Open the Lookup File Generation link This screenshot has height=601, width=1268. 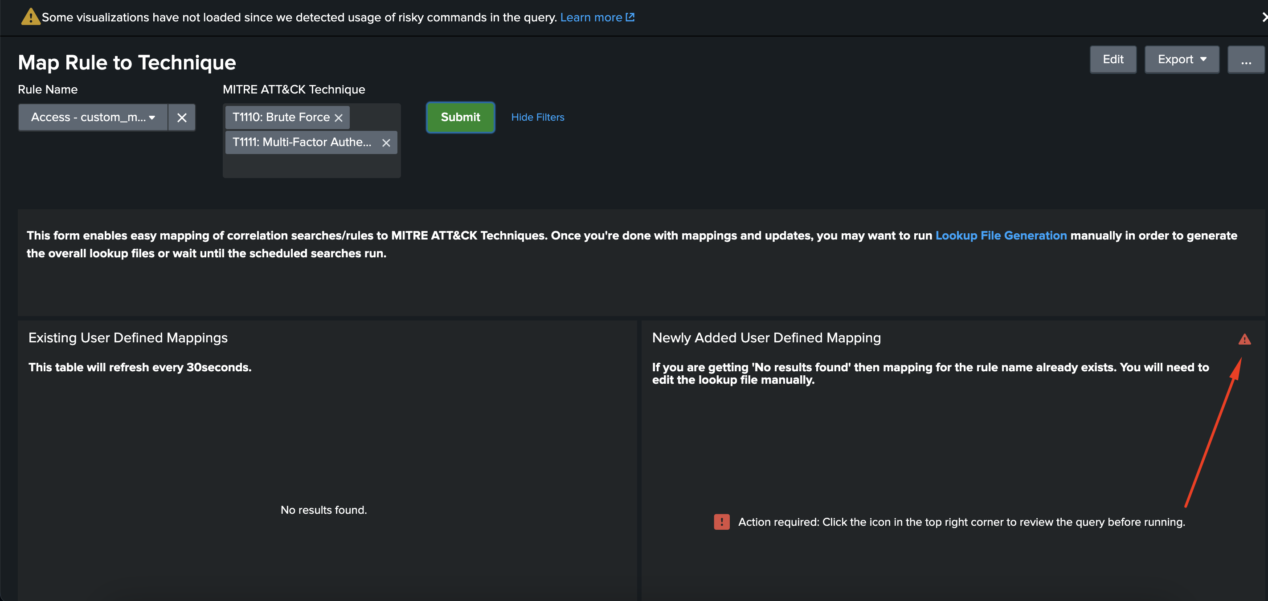click(x=1001, y=236)
